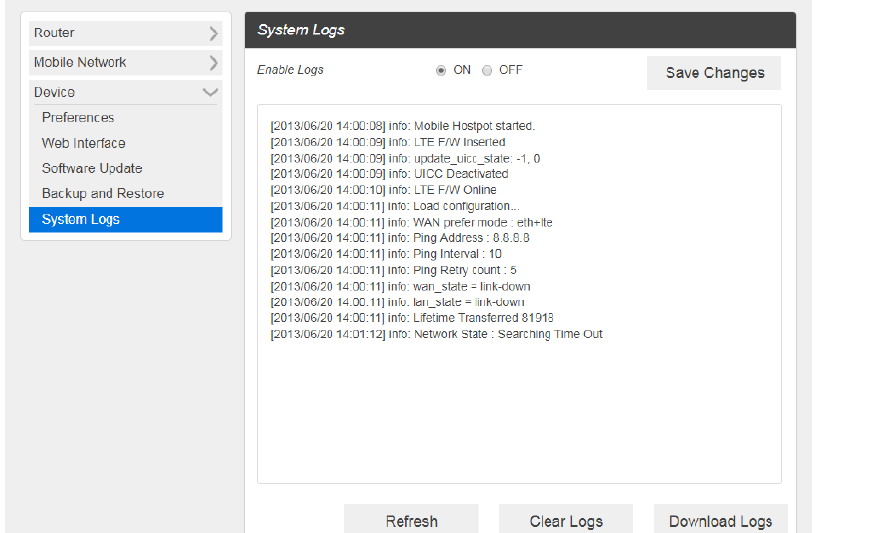Click the 'Ping Interval : 10' log line

387,254
